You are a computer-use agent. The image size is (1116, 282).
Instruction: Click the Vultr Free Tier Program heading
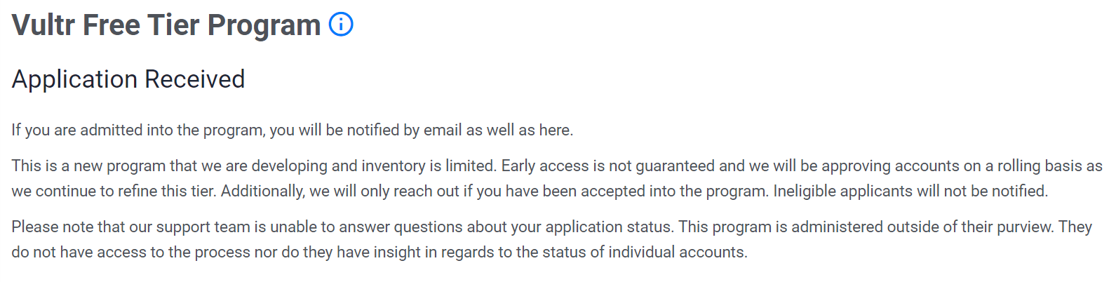tap(166, 25)
